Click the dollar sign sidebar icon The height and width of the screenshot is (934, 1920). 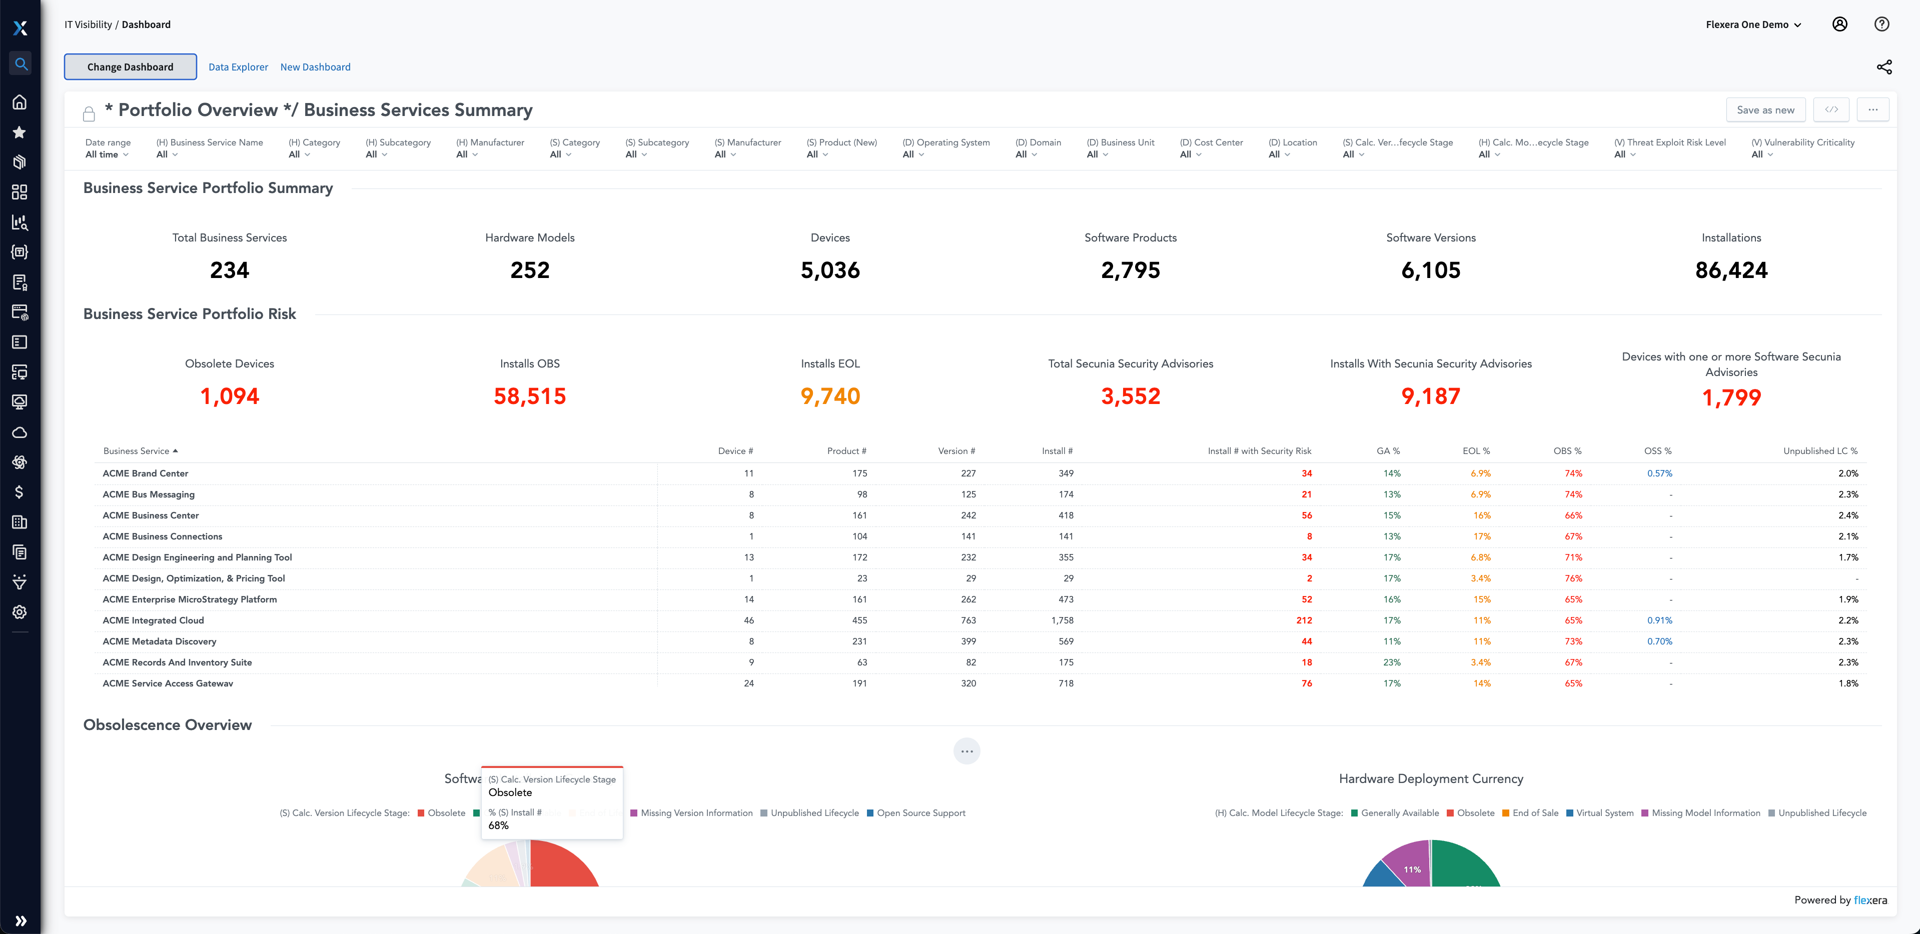click(20, 492)
